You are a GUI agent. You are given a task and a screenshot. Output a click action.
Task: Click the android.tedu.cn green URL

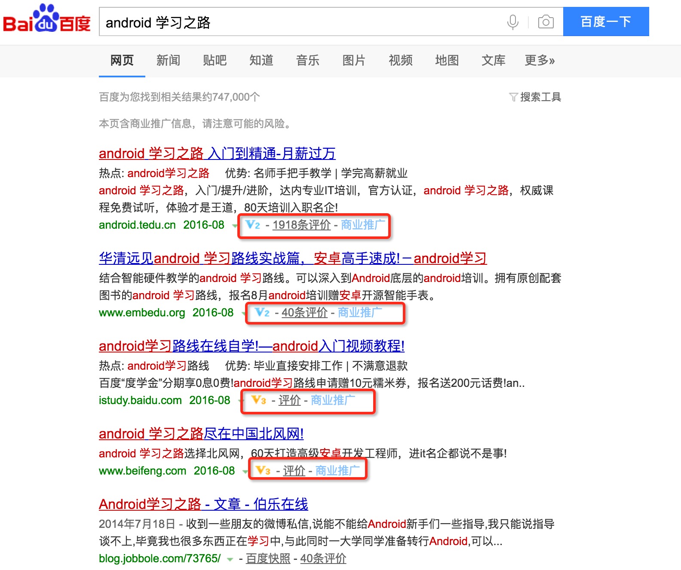point(137,225)
